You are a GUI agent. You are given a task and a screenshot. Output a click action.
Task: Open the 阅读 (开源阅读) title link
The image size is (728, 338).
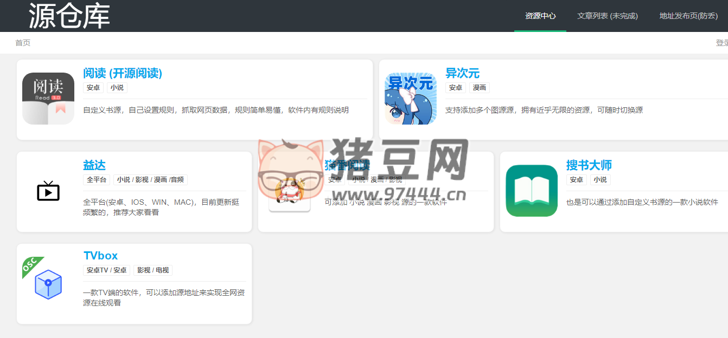pos(122,74)
